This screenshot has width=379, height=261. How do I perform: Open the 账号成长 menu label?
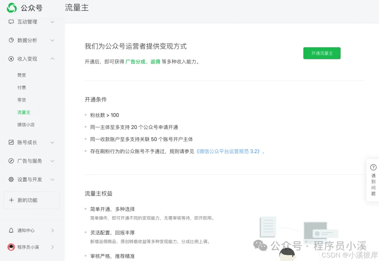coord(27,142)
